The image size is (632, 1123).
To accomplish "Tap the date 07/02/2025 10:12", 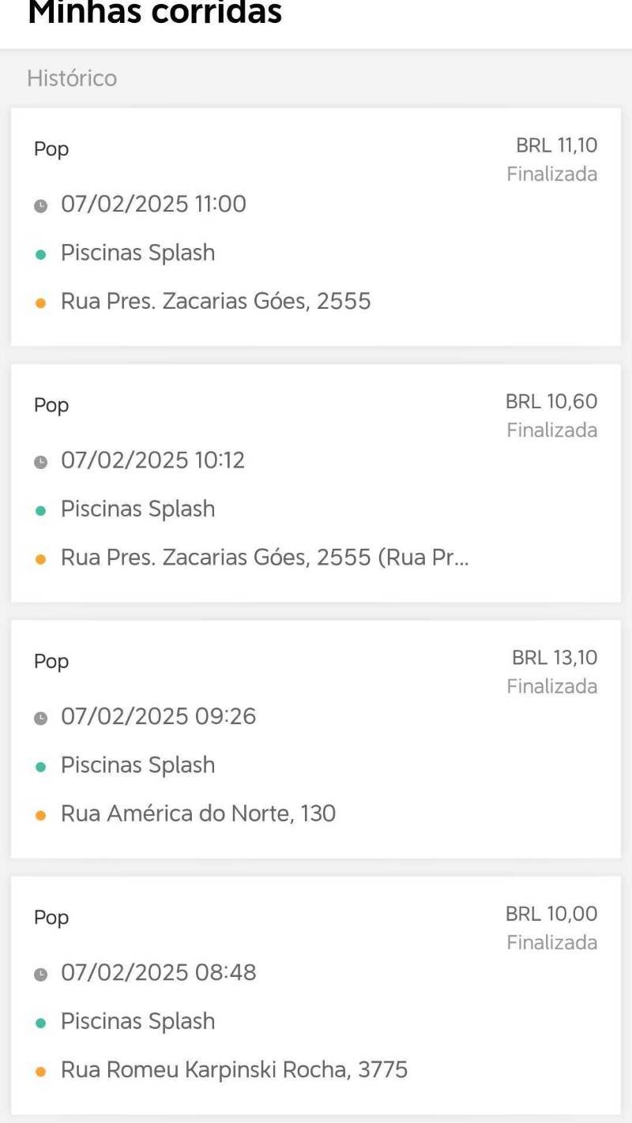I will pyautogui.click(x=152, y=460).
